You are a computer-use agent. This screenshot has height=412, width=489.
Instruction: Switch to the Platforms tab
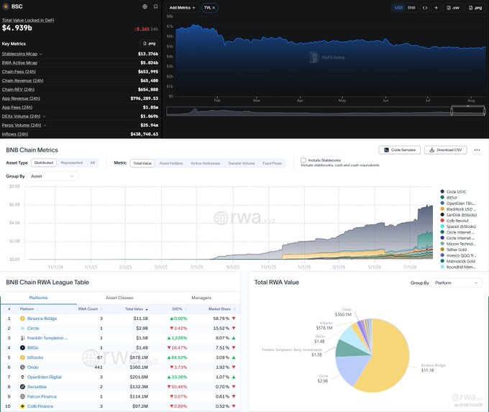click(x=38, y=298)
